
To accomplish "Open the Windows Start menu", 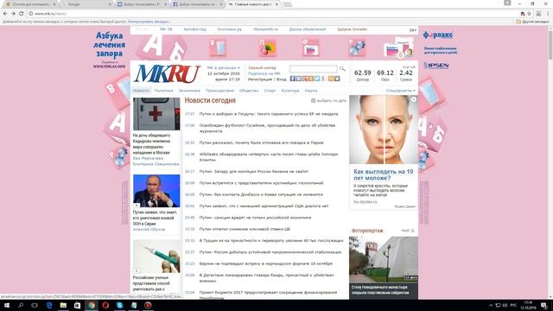I will 6,305.
